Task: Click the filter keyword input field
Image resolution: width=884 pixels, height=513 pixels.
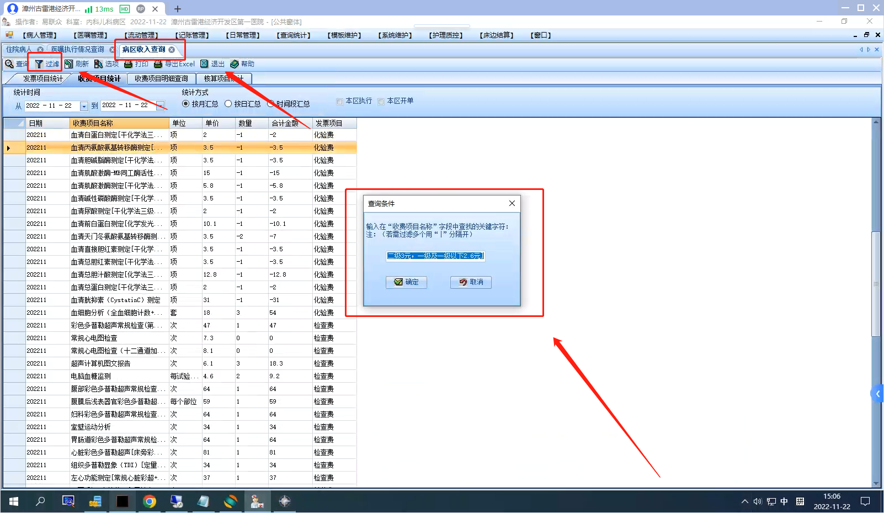Action: [435, 256]
